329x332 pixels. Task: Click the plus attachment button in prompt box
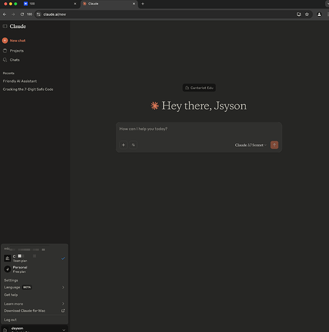pyautogui.click(x=124, y=145)
